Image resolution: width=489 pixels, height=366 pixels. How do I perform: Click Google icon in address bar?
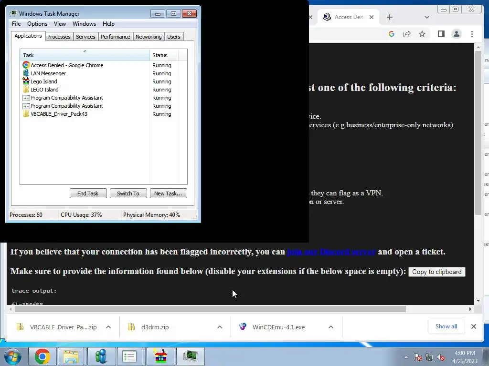[x=392, y=34]
